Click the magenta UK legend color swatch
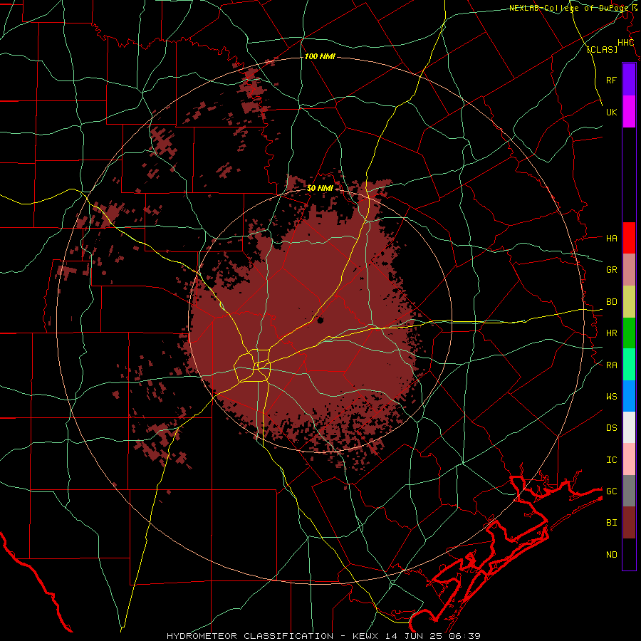This screenshot has height=641, width=641. [629, 112]
